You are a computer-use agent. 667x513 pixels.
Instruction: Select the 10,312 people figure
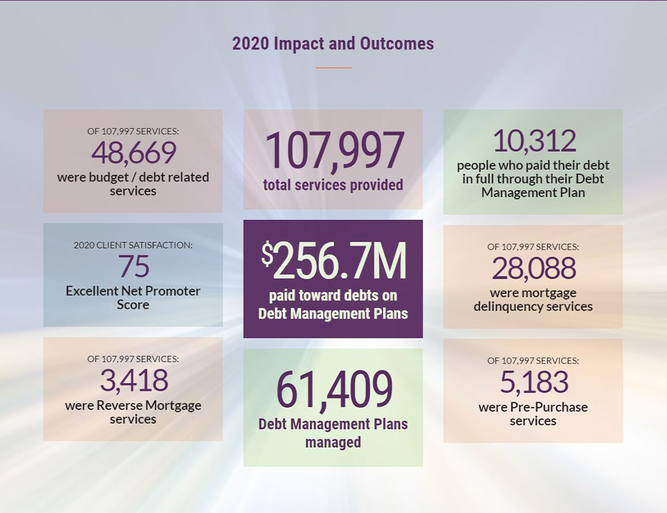tap(533, 141)
